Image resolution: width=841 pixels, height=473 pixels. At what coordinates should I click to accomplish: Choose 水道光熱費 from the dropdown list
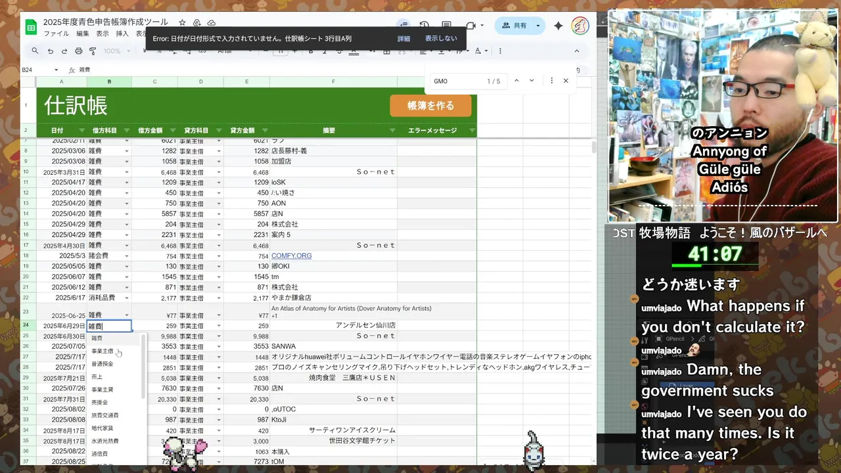[x=112, y=441]
